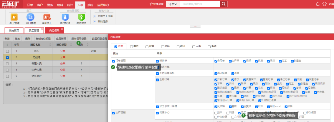Tick the 财务 permission tab checkbox
This screenshot has width=334, height=122.
coord(147,46)
